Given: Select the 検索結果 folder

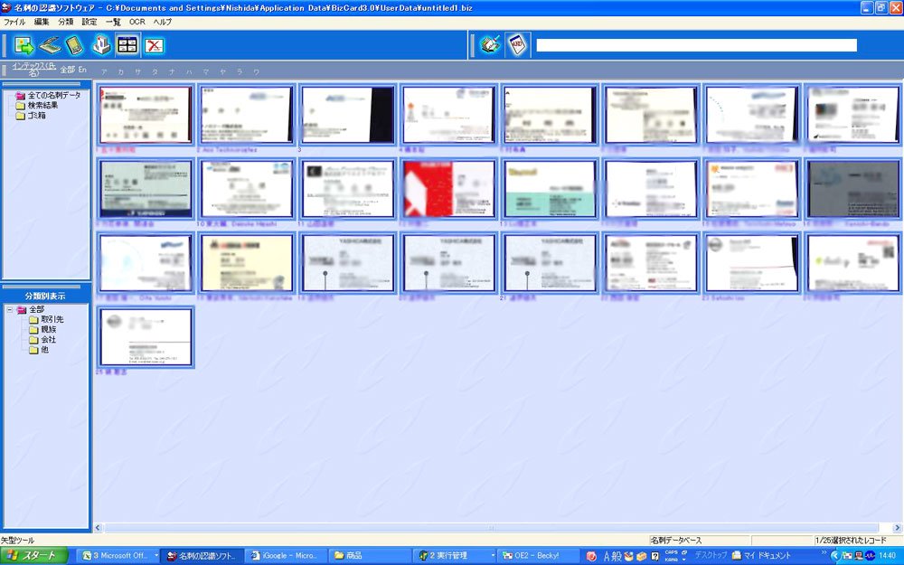Looking at the screenshot, I should pyautogui.click(x=42, y=106).
